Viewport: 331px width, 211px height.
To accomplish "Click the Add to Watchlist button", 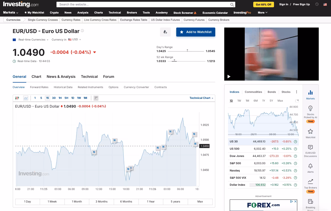I will pos(195,32).
